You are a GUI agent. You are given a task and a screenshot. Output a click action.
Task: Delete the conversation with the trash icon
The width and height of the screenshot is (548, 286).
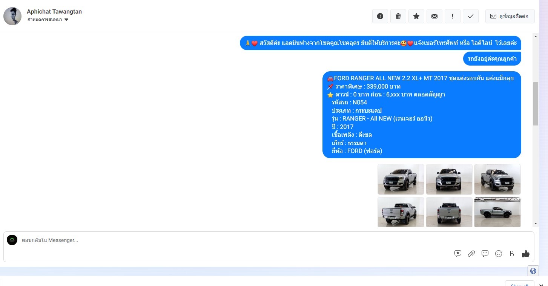398,16
